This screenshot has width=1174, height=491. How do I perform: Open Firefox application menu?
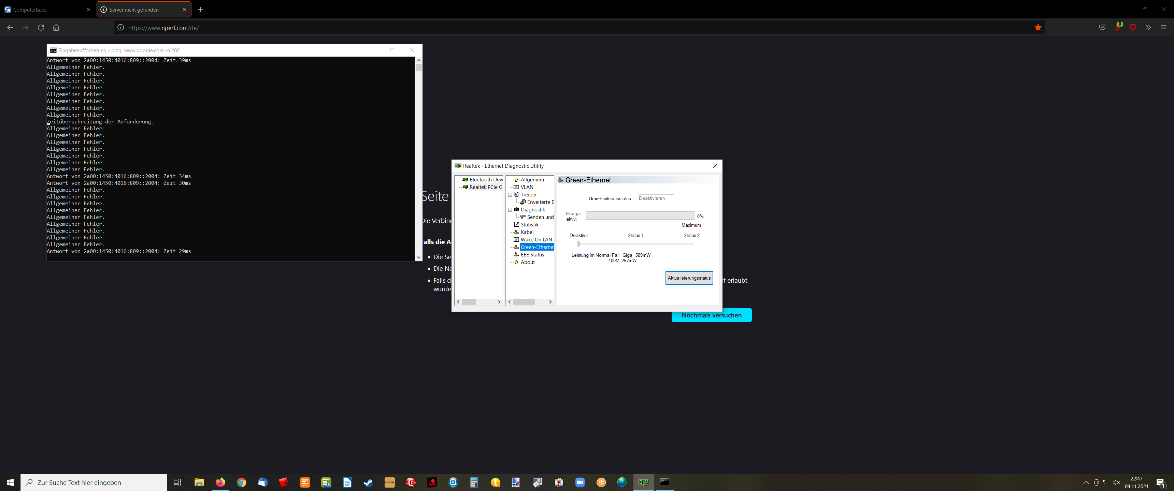[1163, 28]
